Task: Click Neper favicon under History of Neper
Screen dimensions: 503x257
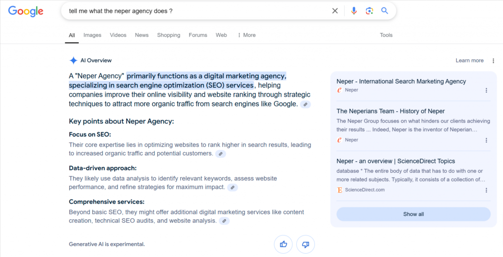Action: [x=340, y=140]
